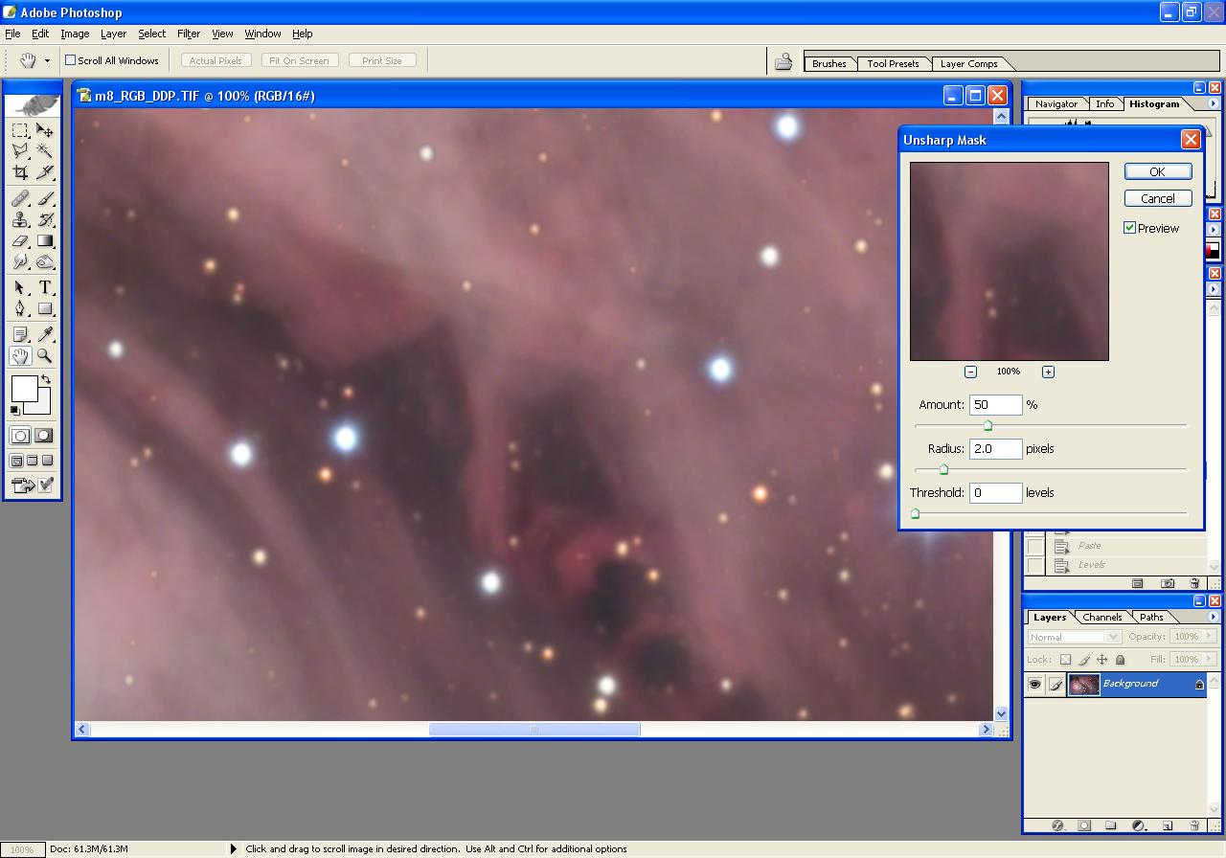Open the Filter menu
This screenshot has height=858, width=1226.
click(189, 34)
